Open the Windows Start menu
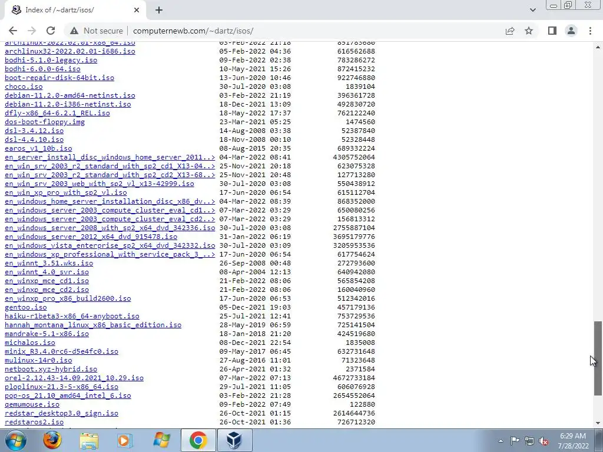 click(16, 440)
